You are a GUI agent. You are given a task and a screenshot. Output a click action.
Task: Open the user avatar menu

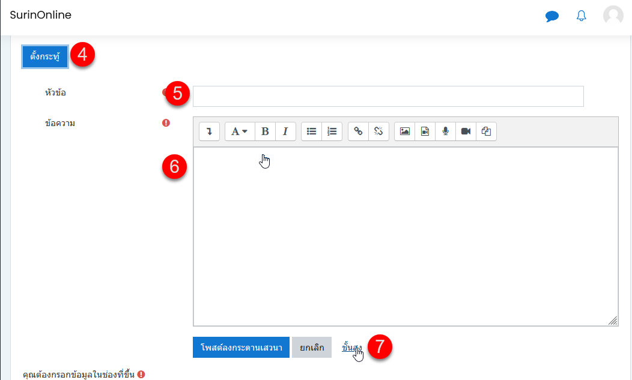613,16
